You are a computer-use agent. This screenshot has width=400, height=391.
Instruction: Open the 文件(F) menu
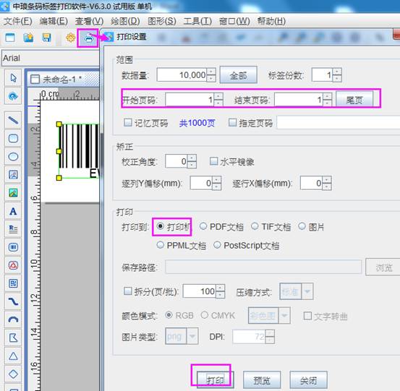(x=17, y=21)
